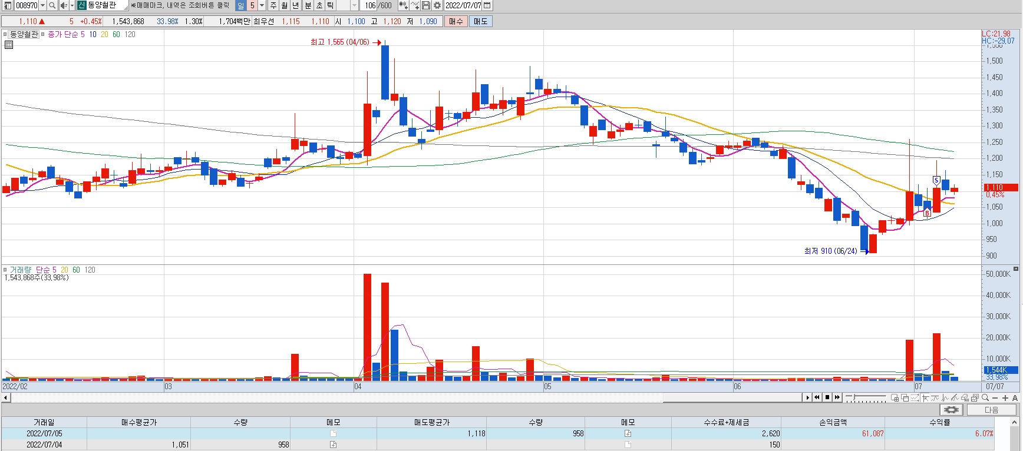
Task: Select the 월 monthly period tab
Action: click(x=285, y=5)
